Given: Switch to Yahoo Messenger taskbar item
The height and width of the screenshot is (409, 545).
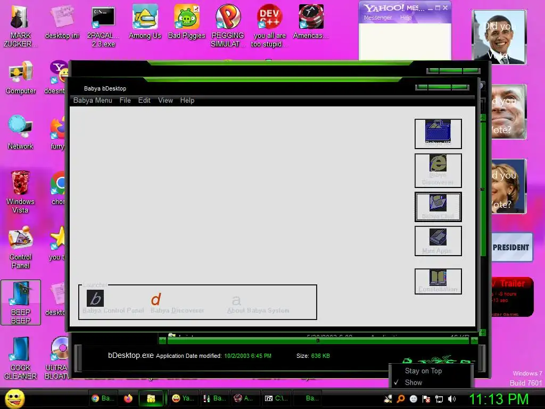Looking at the screenshot, I should pyautogui.click(x=183, y=398).
